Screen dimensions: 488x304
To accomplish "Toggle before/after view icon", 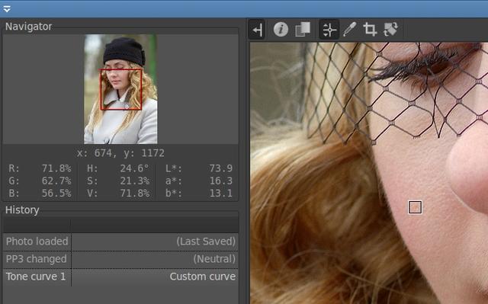I will click(x=303, y=30).
